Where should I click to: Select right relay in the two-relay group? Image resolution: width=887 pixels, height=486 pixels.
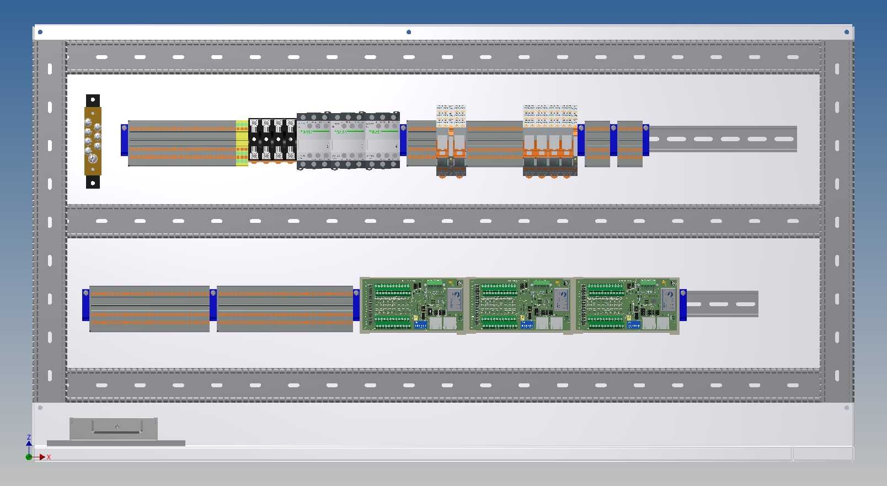click(458, 141)
